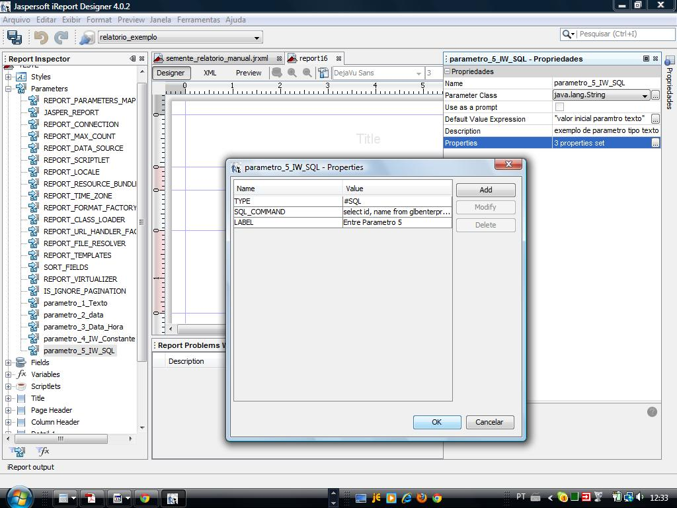Image resolution: width=677 pixels, height=508 pixels.
Task: Select the LABEL property row
Action: tap(343, 222)
